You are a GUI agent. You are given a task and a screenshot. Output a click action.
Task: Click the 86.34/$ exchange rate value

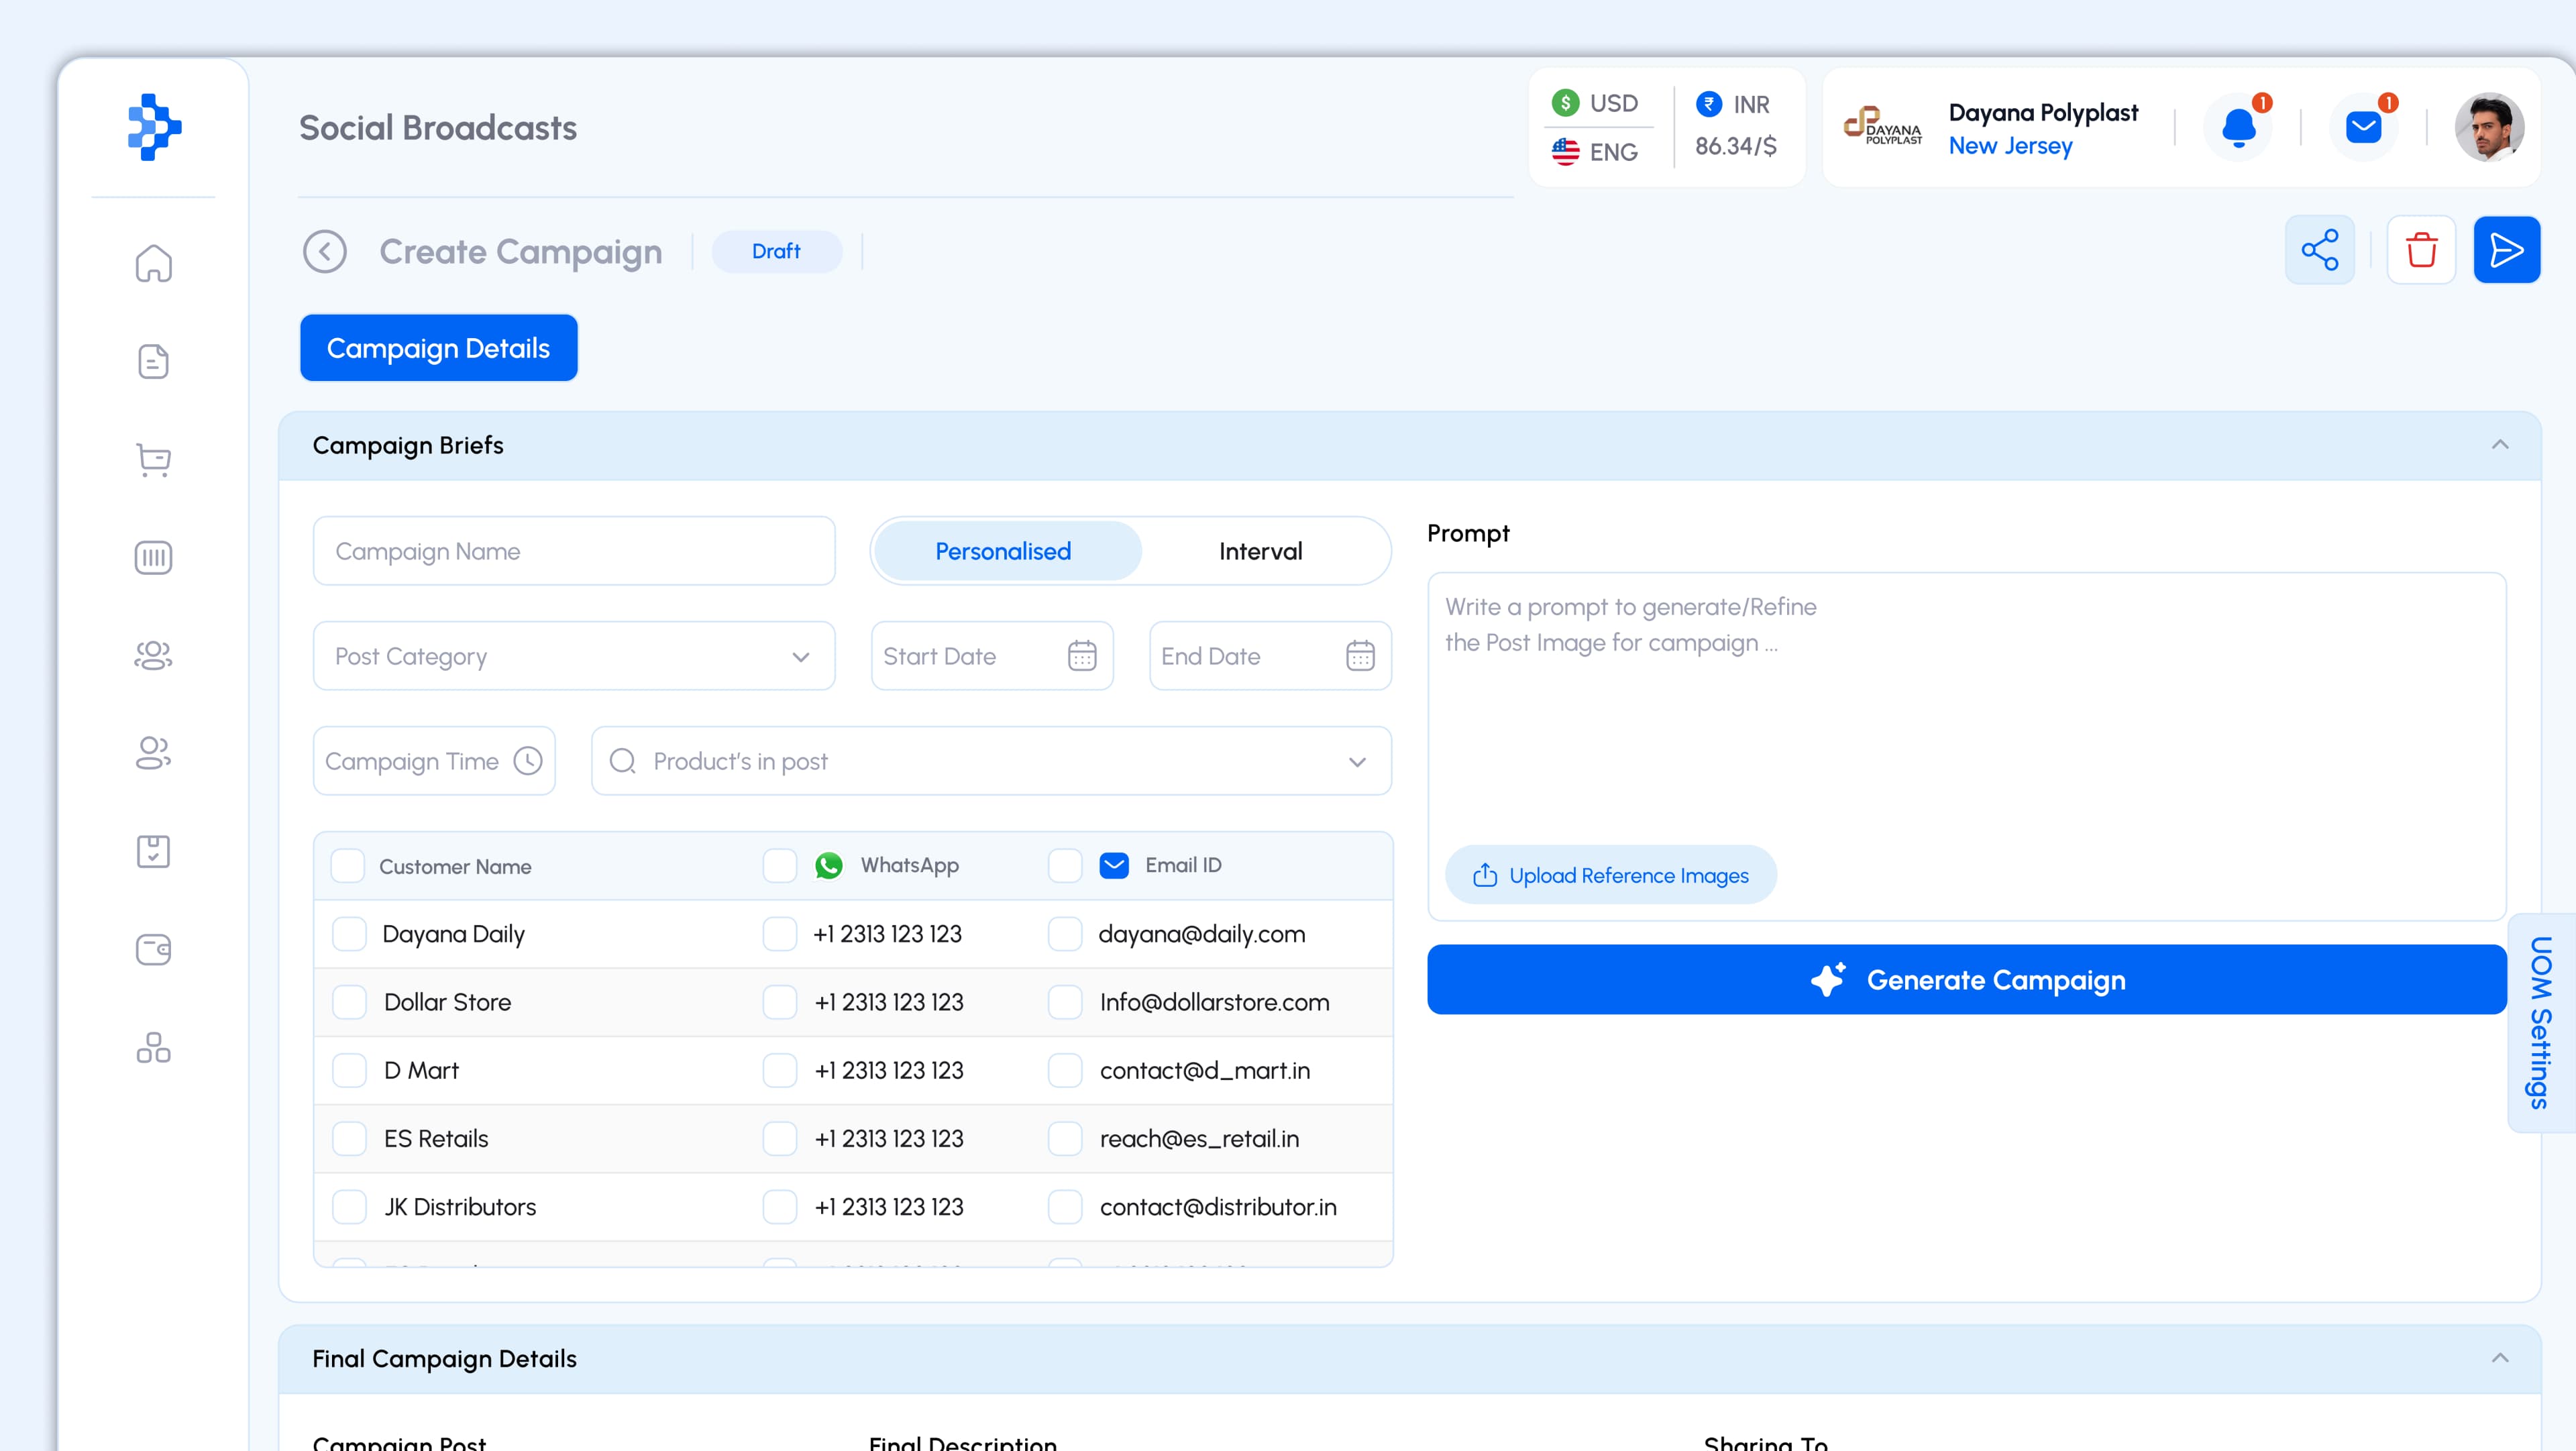coord(1735,147)
